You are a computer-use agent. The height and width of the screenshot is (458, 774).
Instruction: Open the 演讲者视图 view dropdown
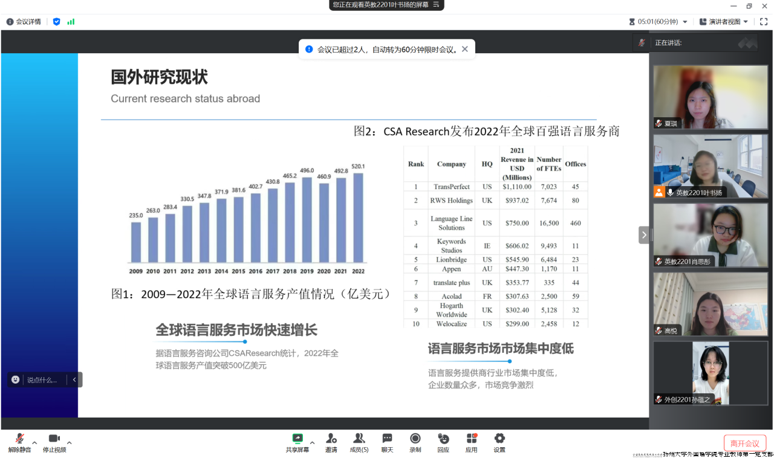[723, 22]
